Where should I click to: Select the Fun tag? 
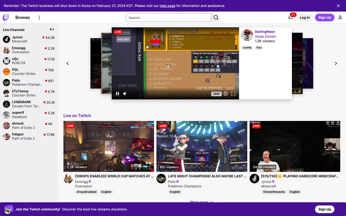click(259, 48)
